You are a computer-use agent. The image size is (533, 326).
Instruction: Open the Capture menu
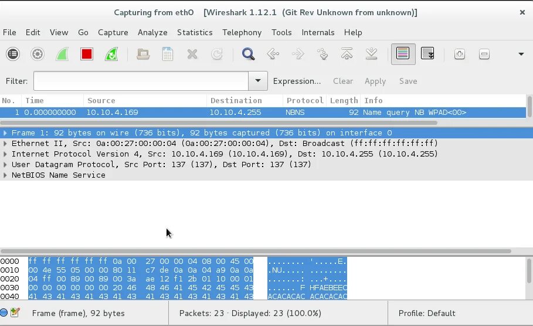[113, 32]
